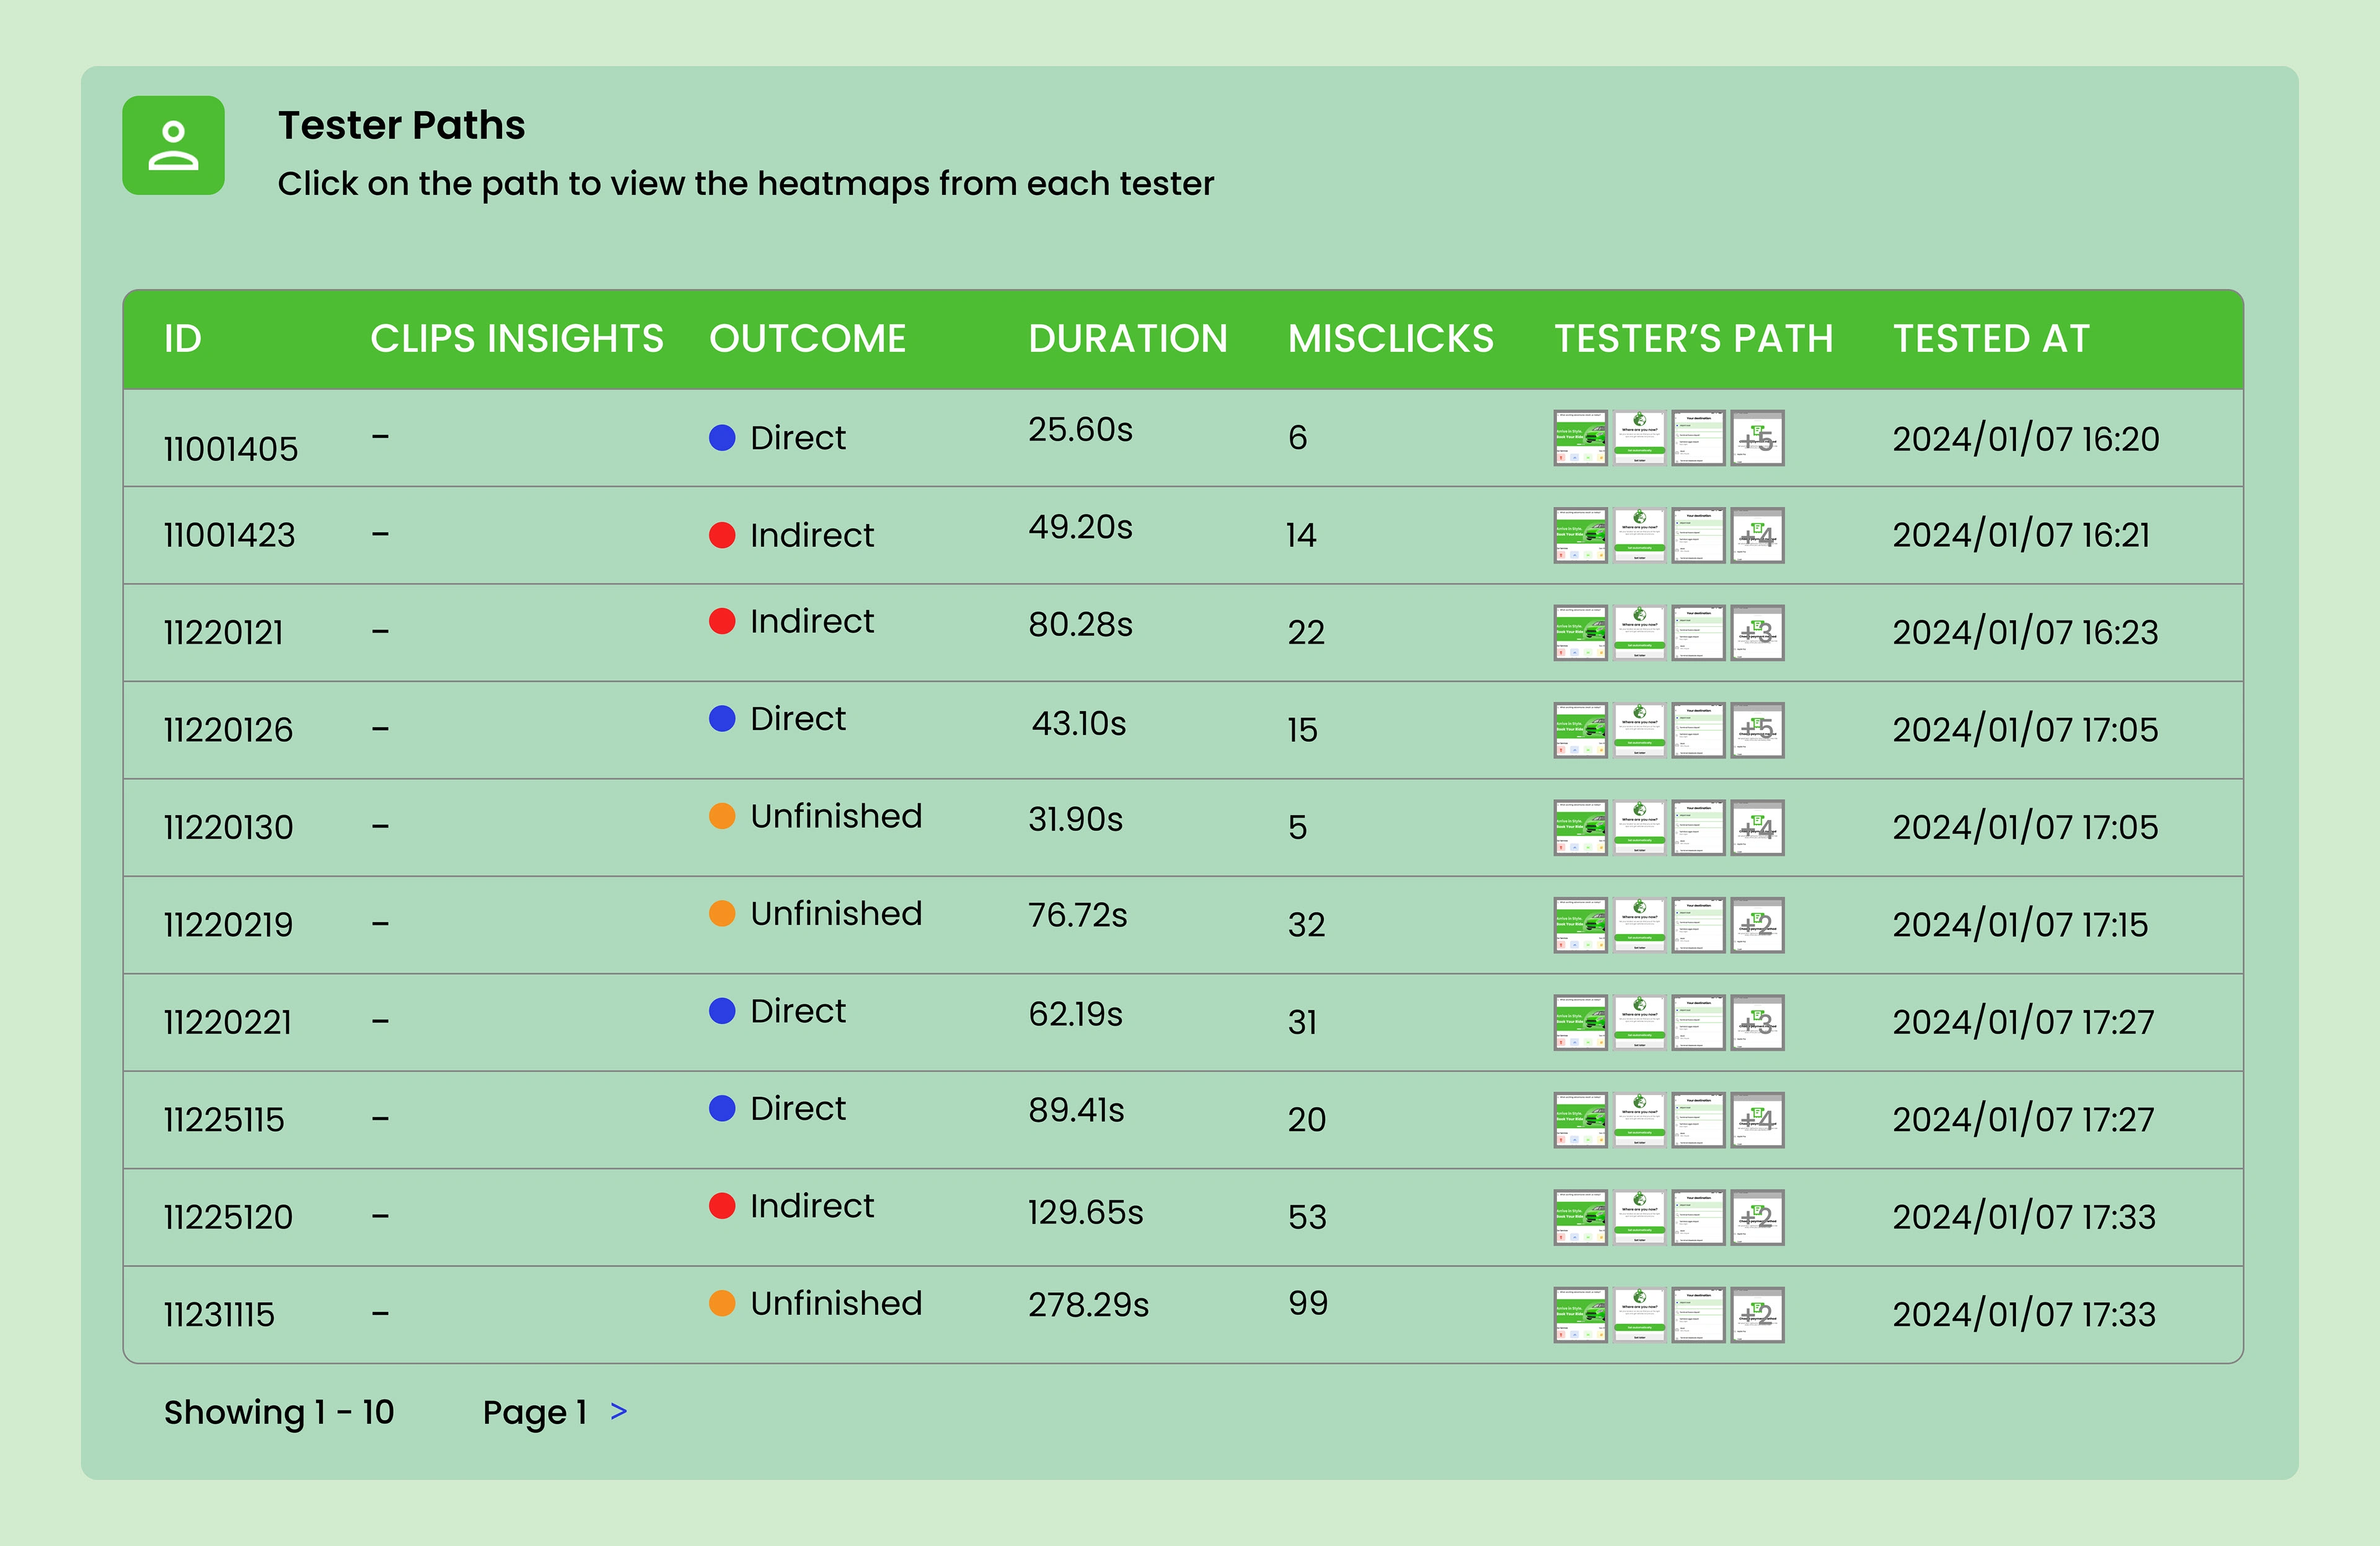Viewport: 2380px width, 1546px height.
Task: Open the +5 overflow thumbnail for tester 11001405
Action: click(1757, 438)
